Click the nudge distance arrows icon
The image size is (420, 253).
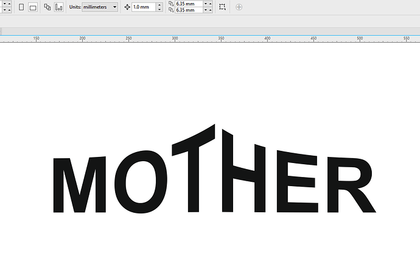(127, 7)
